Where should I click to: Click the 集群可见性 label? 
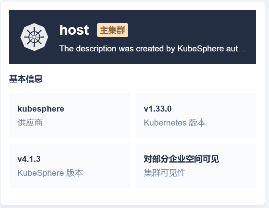165,173
